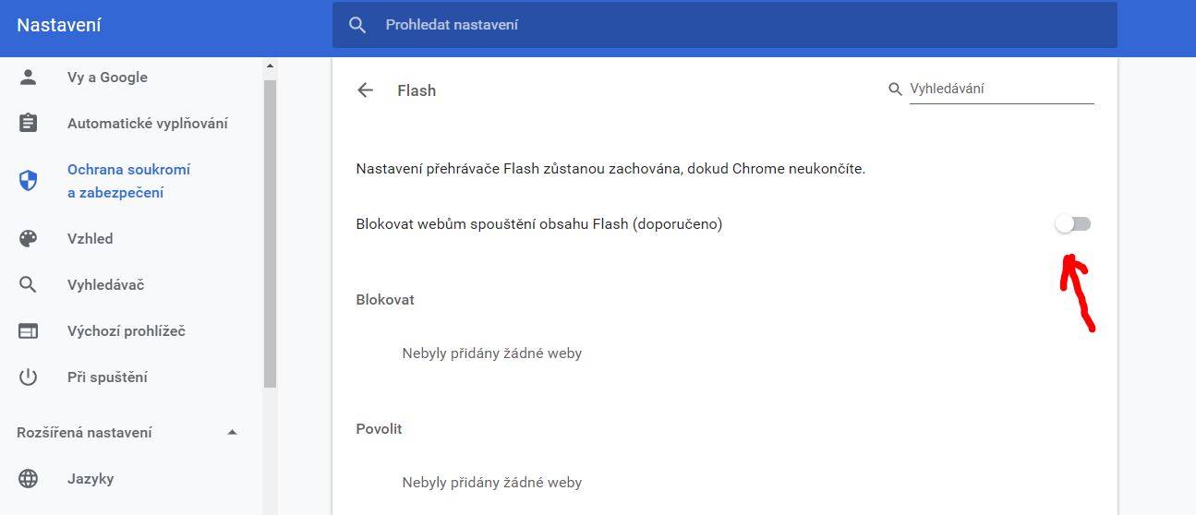The width and height of the screenshot is (1196, 515).
Task: Click the search icon in the blue header
Action: (358, 25)
